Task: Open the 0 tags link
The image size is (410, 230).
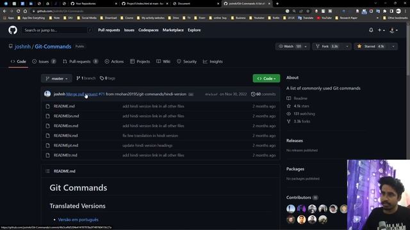Action: point(108,78)
